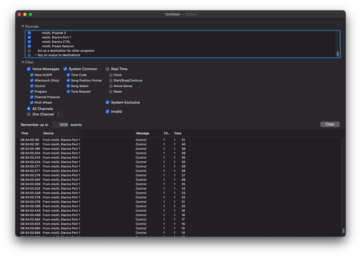The width and height of the screenshot is (361, 257).
Task: Uncheck Song Position Pointer filter
Action: (x=68, y=80)
